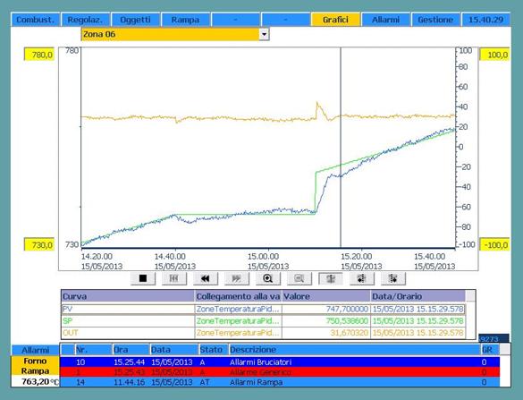This screenshot has height=400, width=523.
Task: Edit the upper right scale value 100,0
Action: click(x=494, y=55)
